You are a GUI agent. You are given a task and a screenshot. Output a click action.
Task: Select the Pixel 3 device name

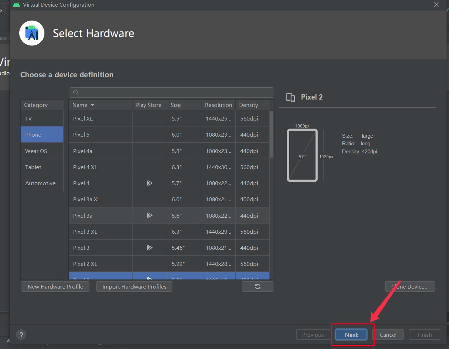pyautogui.click(x=81, y=248)
